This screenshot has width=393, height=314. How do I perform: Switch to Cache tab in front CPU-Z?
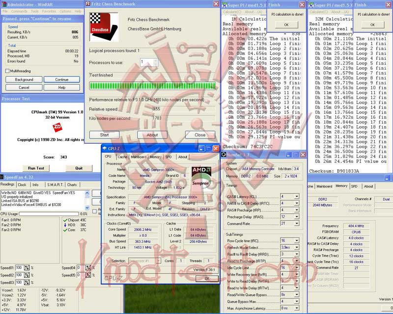coord(122,157)
